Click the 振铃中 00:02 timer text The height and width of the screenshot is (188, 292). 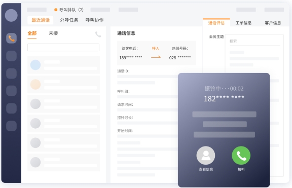point(224,89)
